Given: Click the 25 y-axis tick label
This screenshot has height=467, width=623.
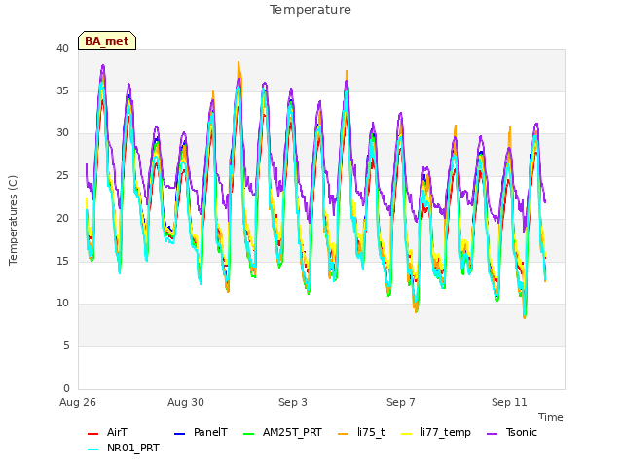Looking at the screenshot, I should point(62,175).
